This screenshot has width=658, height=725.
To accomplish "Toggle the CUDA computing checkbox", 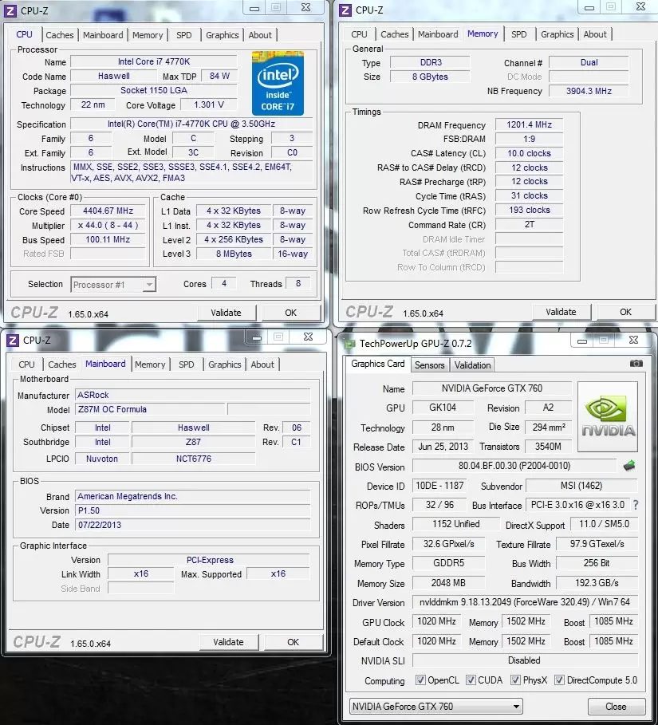I will pyautogui.click(x=471, y=680).
